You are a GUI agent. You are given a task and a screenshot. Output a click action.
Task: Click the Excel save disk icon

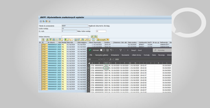pos(107,50)
